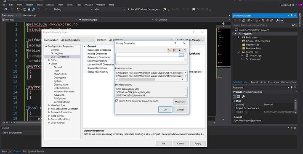Click the search magnifier icon in Solution Explorer

tap(293, 25)
